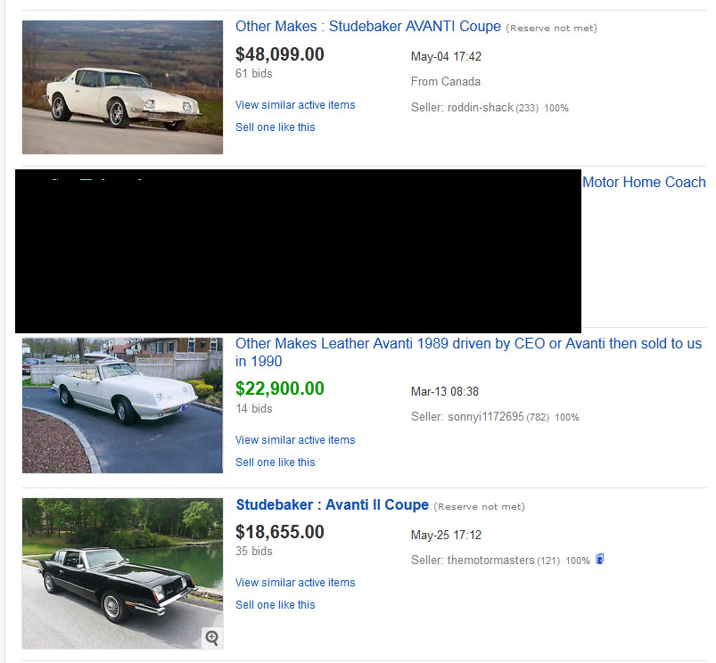Click the zoom magnifier on black Avanti photo
Screen dimensions: 716x663
pyautogui.click(x=211, y=637)
